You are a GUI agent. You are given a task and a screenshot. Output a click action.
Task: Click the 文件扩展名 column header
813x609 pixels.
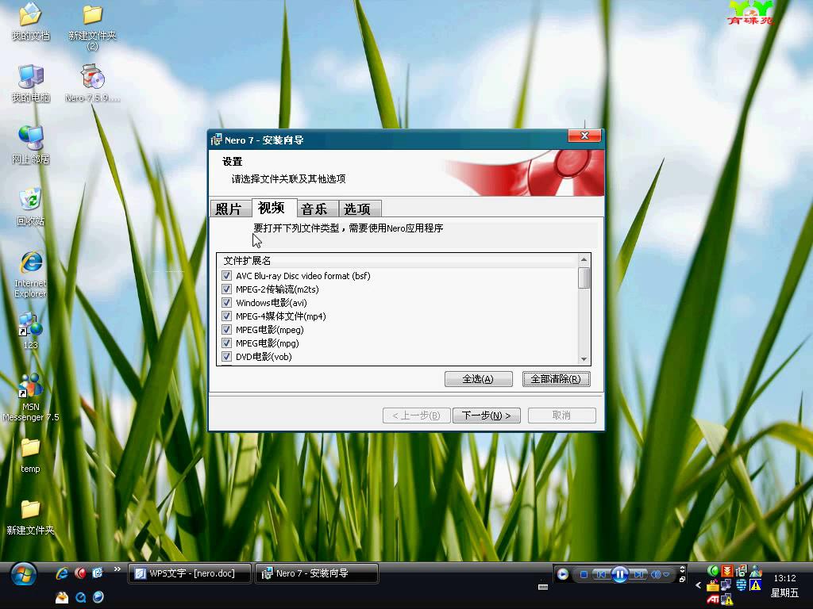[397, 260]
